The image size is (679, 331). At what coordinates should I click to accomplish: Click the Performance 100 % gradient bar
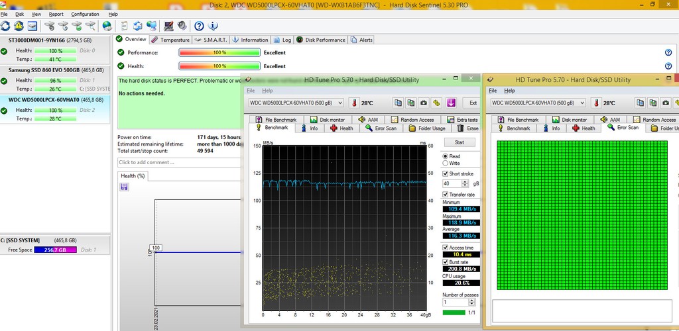tap(219, 53)
